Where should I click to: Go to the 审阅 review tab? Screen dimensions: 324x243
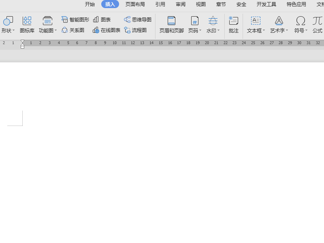click(181, 4)
